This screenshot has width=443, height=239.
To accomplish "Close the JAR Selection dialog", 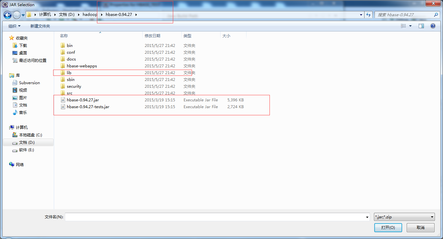I will [433, 3].
